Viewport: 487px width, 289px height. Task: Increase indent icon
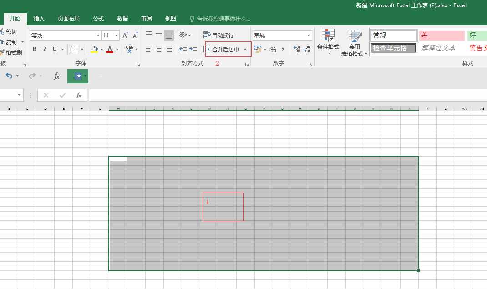coord(193,49)
